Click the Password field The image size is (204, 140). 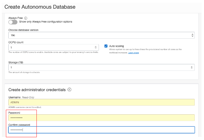(101, 118)
